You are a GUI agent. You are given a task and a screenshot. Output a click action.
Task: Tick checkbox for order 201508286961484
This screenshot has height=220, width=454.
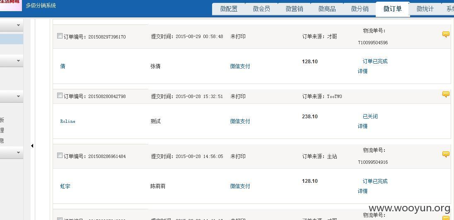pos(60,155)
